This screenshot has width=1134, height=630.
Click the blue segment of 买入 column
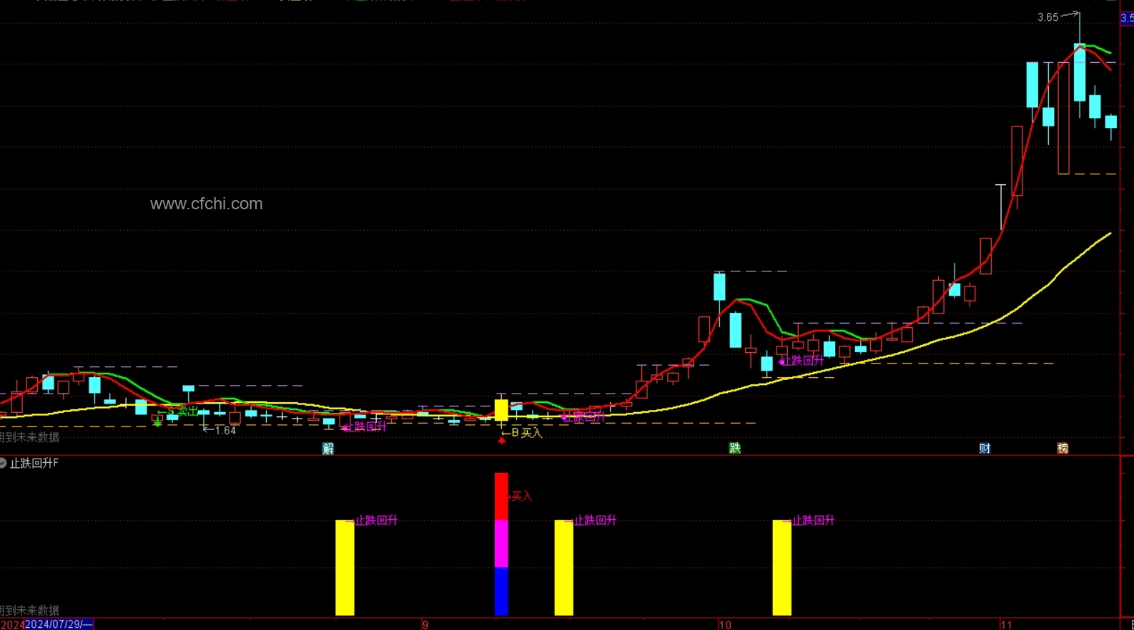(x=501, y=591)
